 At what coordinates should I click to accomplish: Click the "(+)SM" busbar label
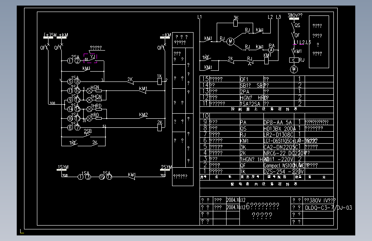click(x=50, y=35)
